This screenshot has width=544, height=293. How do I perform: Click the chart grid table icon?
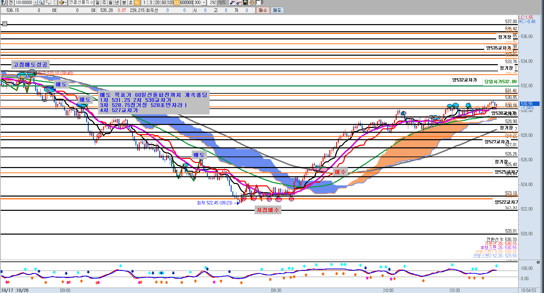(x=4, y=24)
